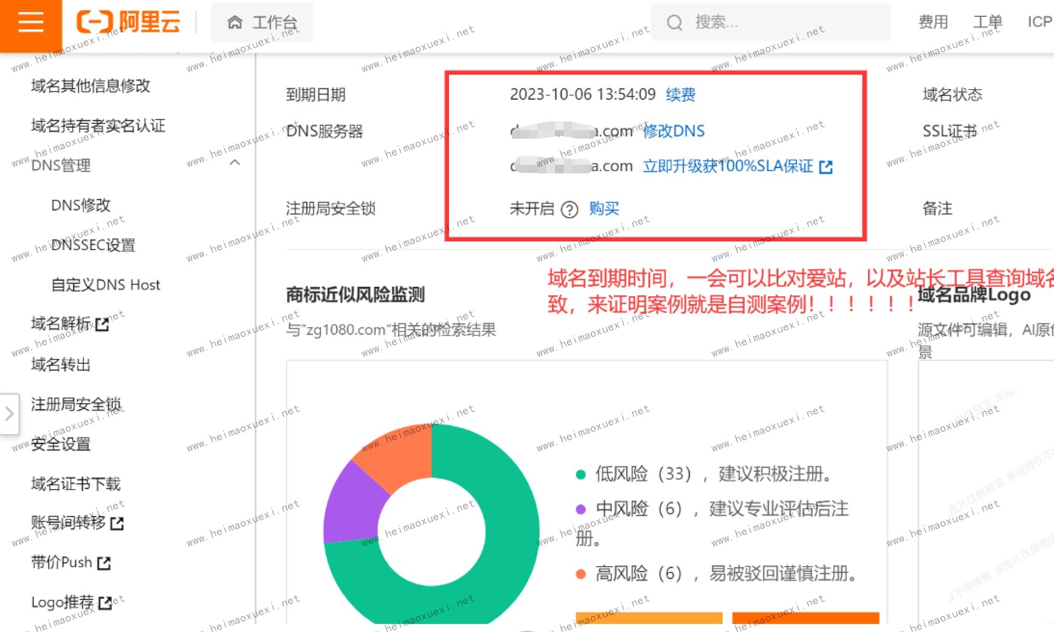The height and width of the screenshot is (632, 1054).
Task: Click the external link icon next to 域名解析
Action: [x=102, y=324]
